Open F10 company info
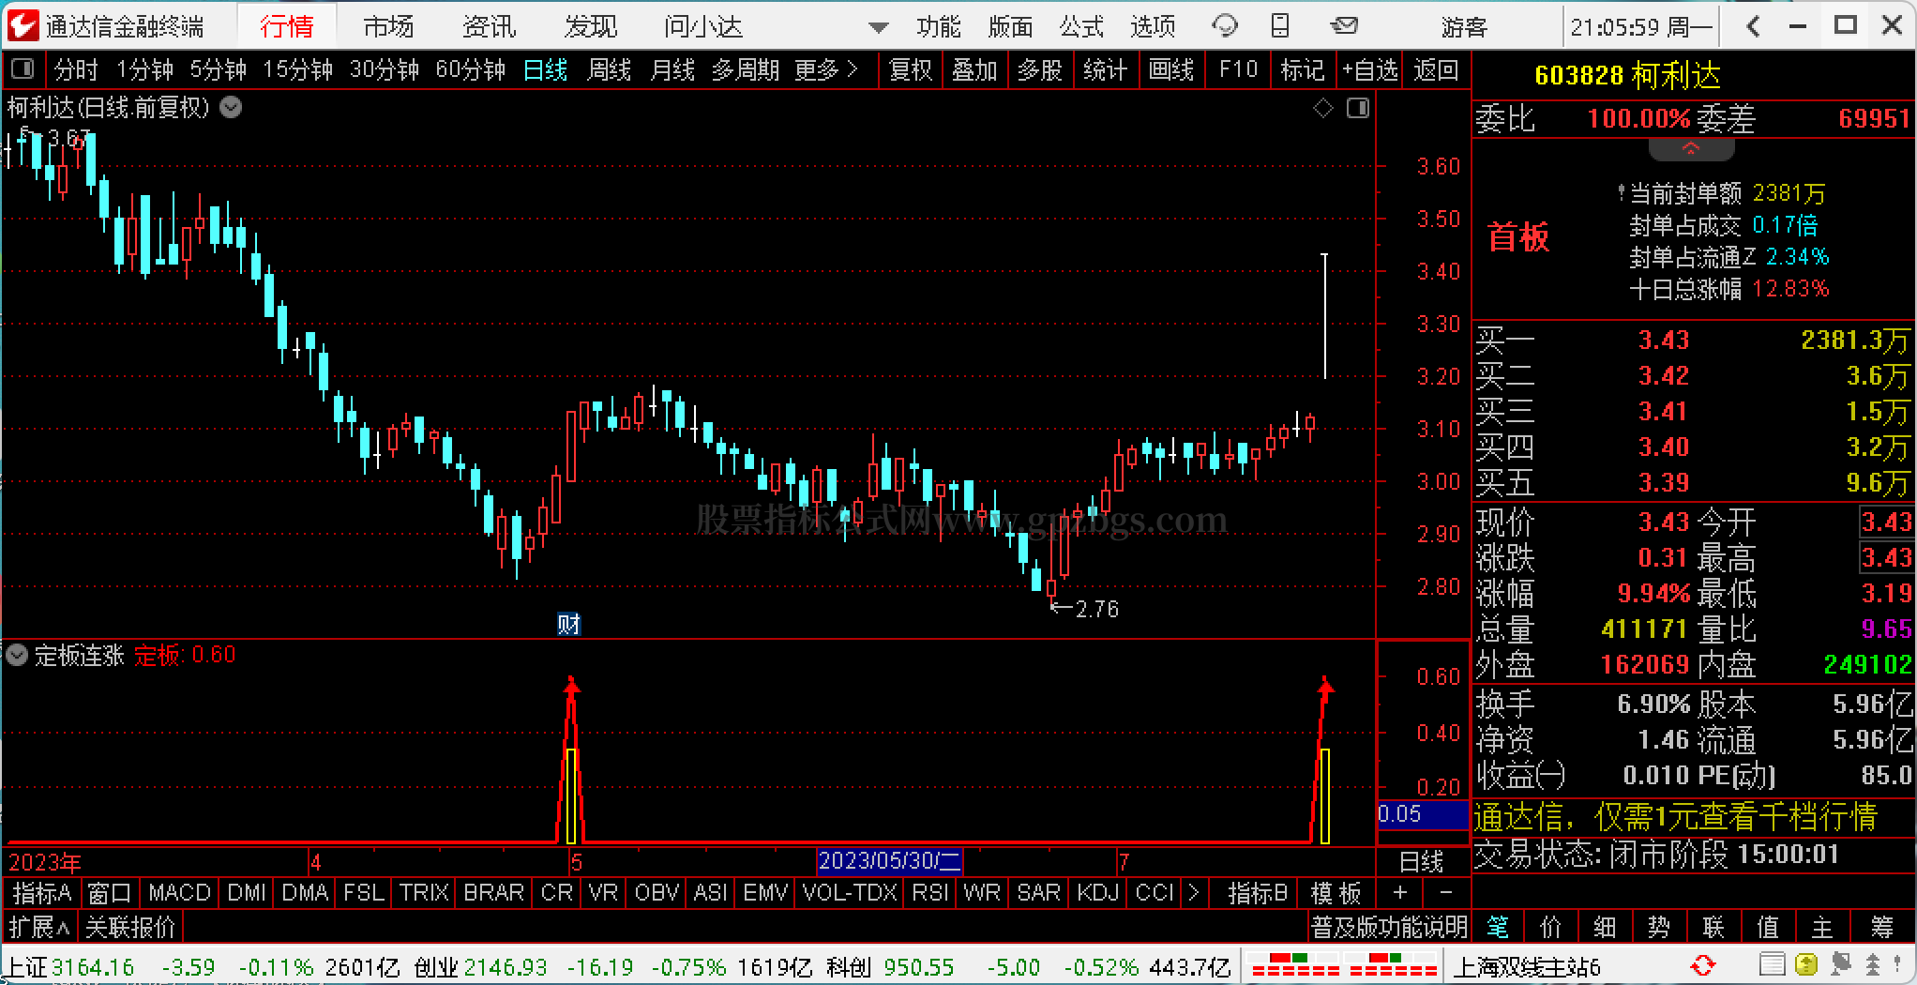This screenshot has height=985, width=1917. [x=1238, y=69]
